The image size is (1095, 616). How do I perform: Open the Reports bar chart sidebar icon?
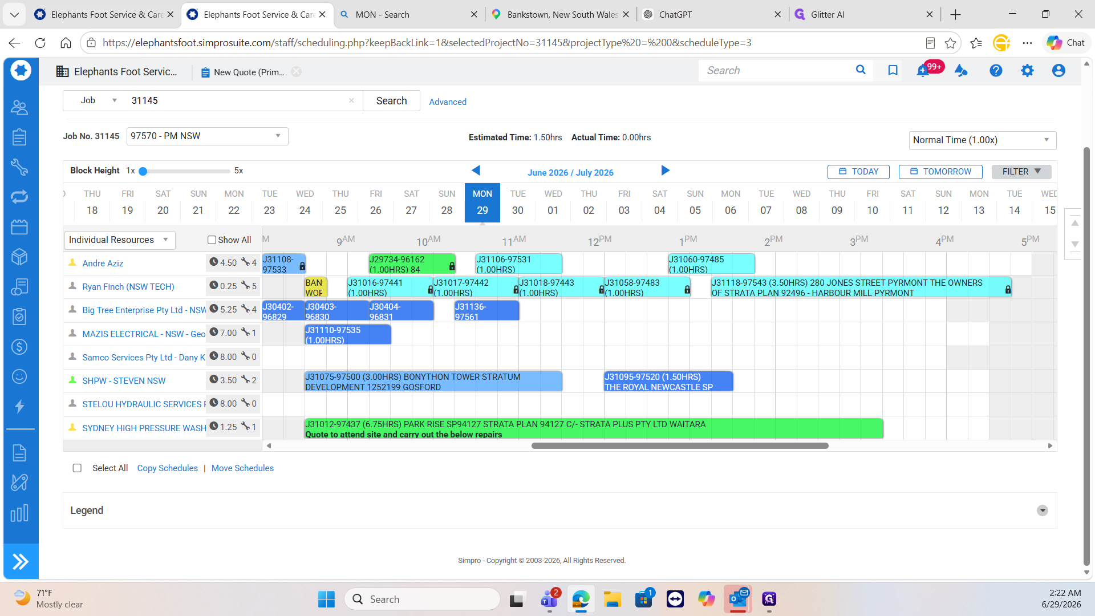19,513
